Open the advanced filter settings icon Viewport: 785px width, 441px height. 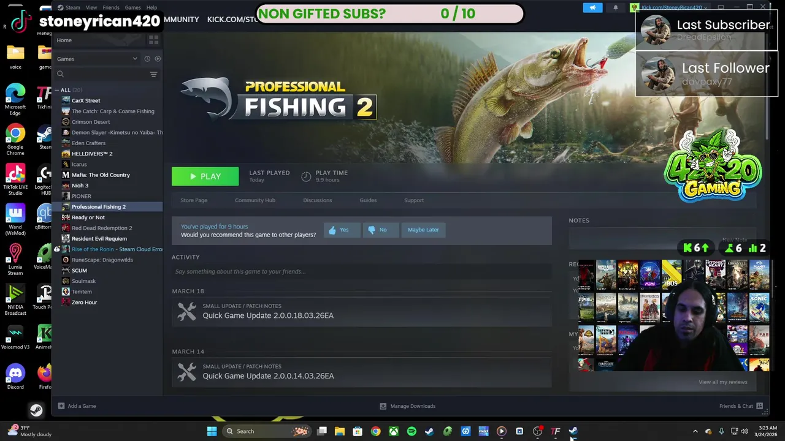coord(153,74)
